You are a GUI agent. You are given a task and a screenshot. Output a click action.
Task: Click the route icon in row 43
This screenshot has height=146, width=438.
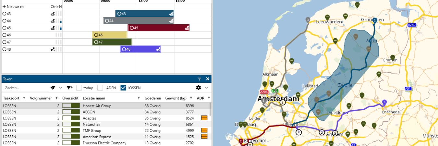click(x=52, y=14)
